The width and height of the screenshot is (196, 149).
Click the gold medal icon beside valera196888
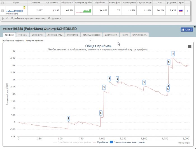tap(24, 8)
